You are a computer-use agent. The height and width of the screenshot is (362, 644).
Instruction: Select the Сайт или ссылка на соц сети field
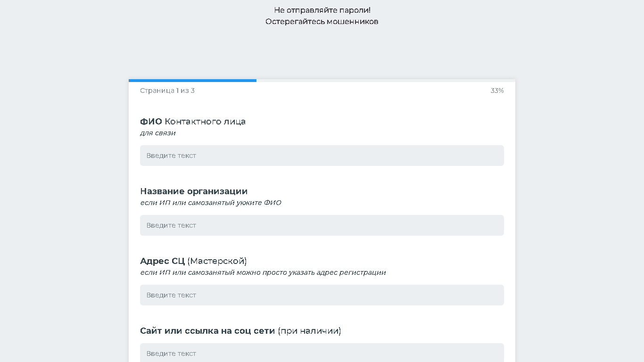coord(322,353)
